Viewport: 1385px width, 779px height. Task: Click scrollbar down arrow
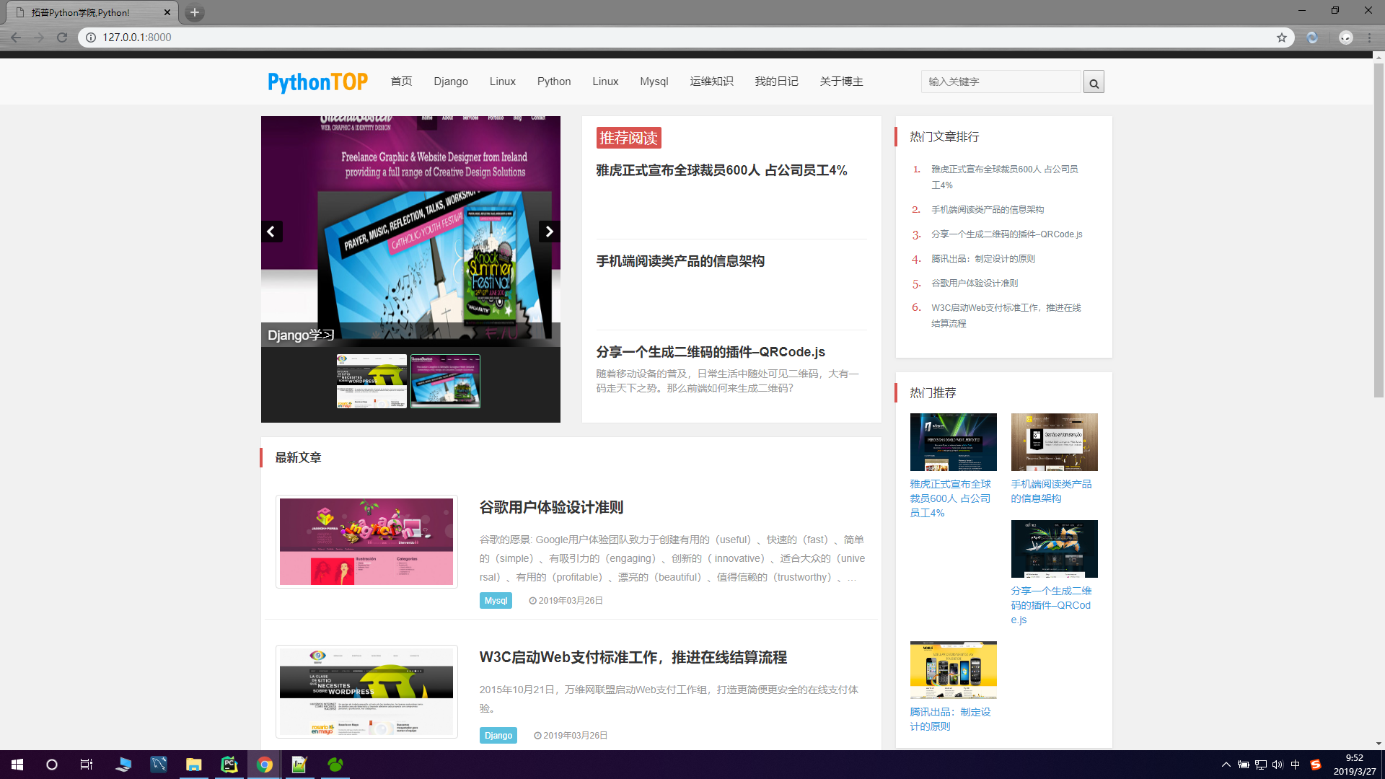1379,744
